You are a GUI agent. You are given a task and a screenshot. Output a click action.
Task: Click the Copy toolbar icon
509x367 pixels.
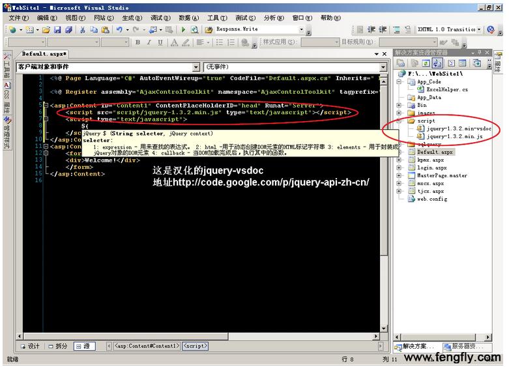pyautogui.click(x=94, y=30)
